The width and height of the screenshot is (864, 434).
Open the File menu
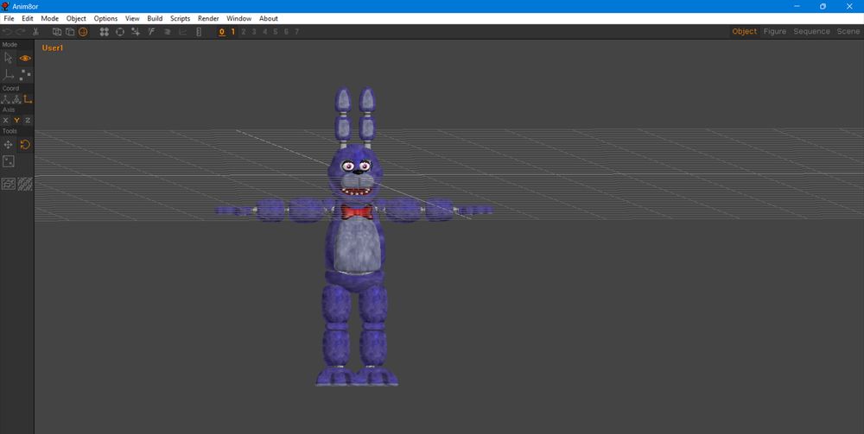(x=9, y=18)
